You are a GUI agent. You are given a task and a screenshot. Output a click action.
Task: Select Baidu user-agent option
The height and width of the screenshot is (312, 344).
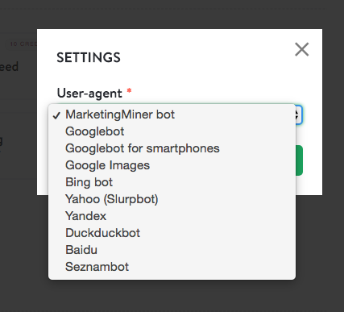click(x=172, y=250)
